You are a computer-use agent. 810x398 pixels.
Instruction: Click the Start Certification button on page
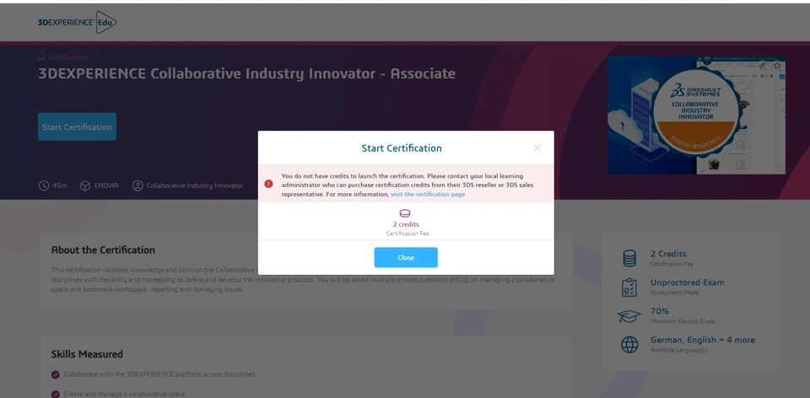coord(77,126)
